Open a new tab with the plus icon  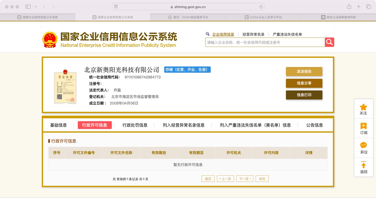(359, 7)
